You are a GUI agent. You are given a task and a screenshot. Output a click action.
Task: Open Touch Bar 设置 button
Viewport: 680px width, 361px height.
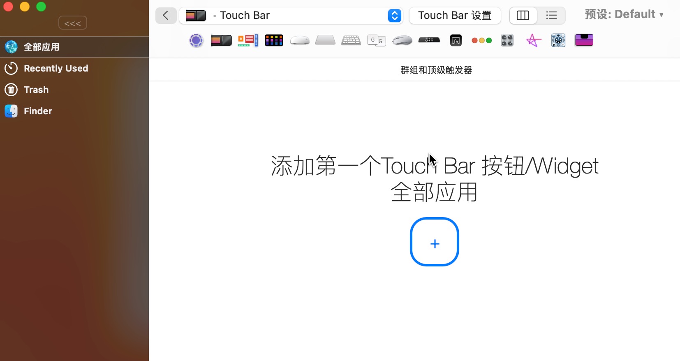[x=455, y=16]
